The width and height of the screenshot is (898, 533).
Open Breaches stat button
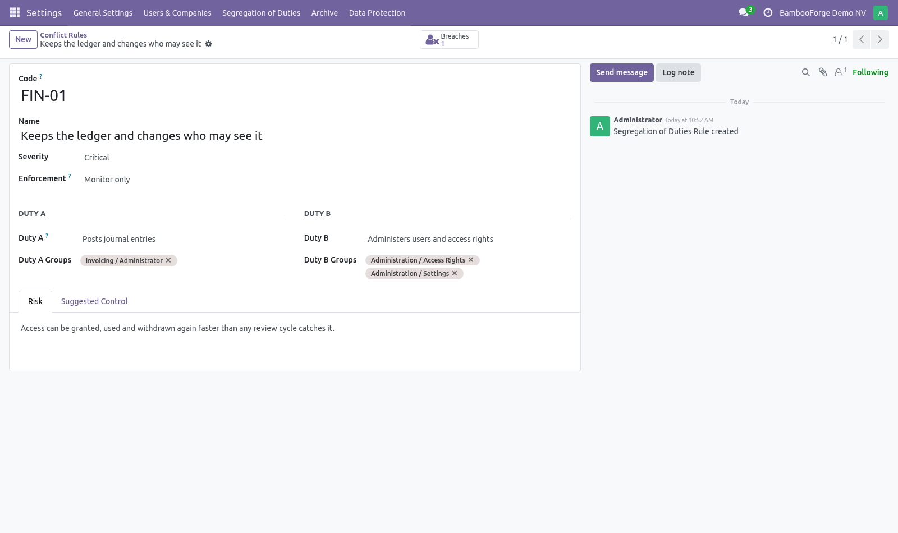tap(449, 39)
